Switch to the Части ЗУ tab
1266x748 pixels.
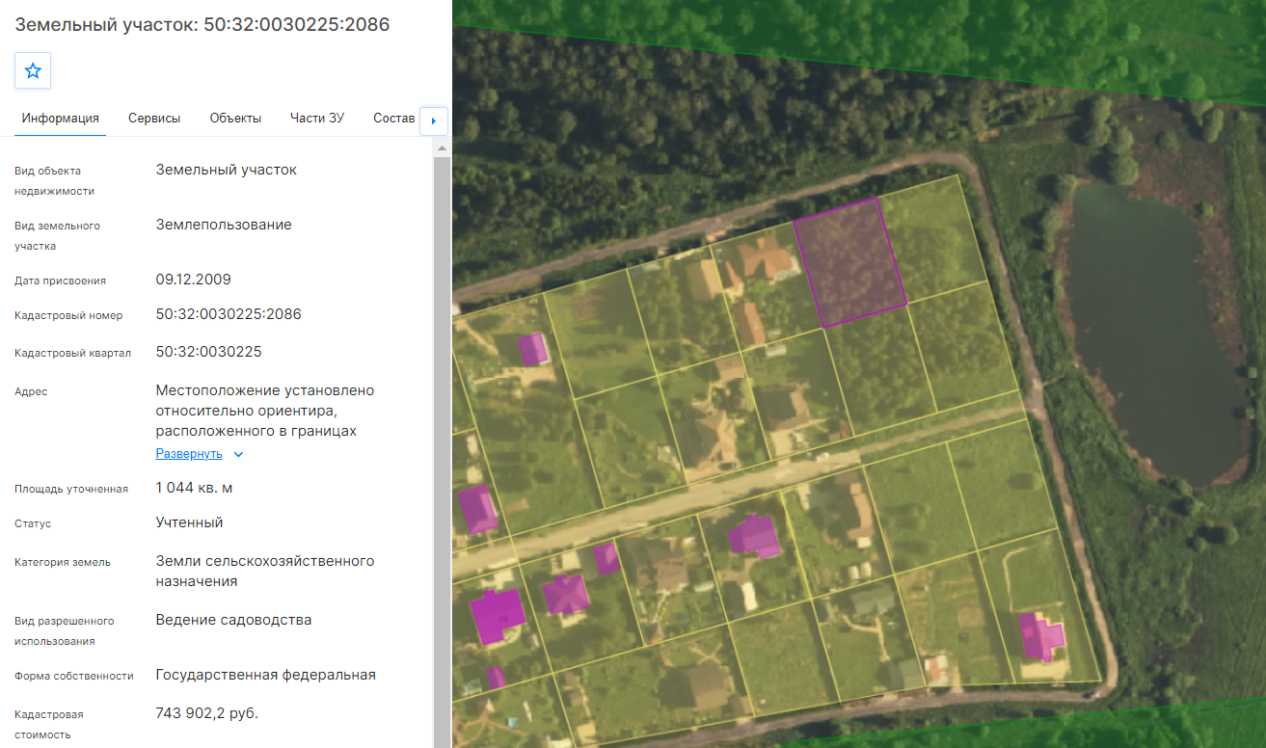pos(317,119)
